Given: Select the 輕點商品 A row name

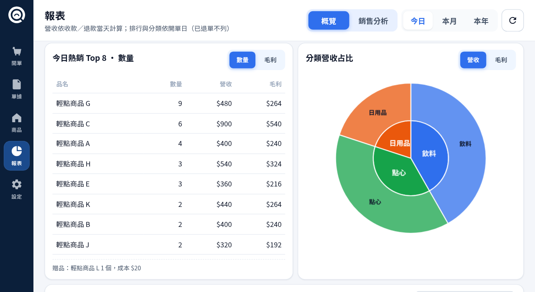Looking at the screenshot, I should (73, 143).
